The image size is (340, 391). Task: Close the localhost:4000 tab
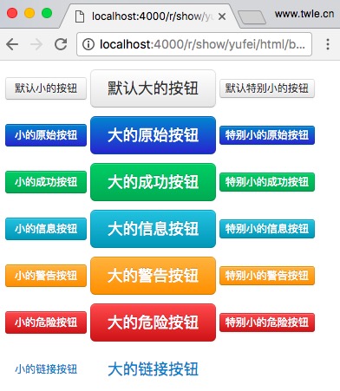pos(222,16)
